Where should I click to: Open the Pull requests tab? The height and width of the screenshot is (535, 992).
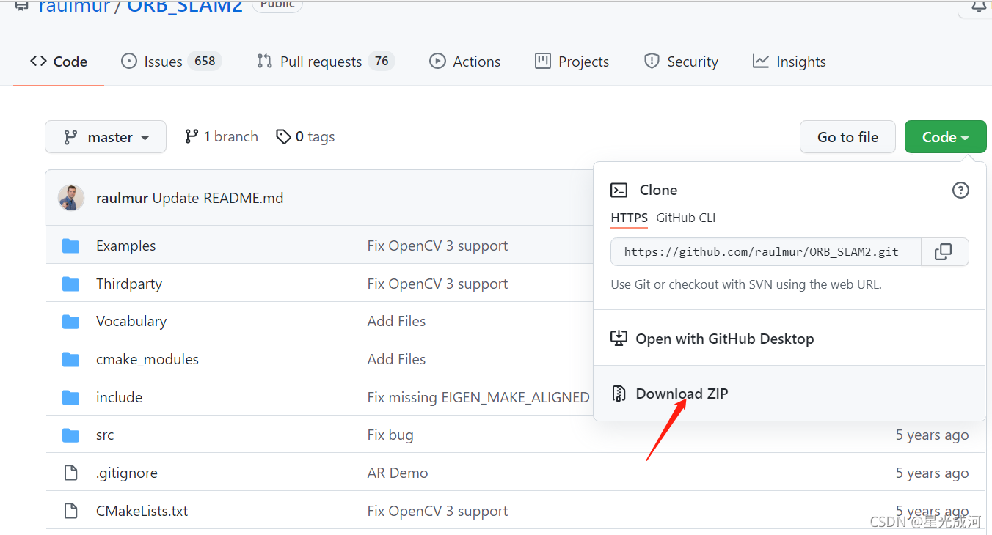(x=326, y=62)
